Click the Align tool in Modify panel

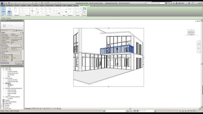(38, 9)
